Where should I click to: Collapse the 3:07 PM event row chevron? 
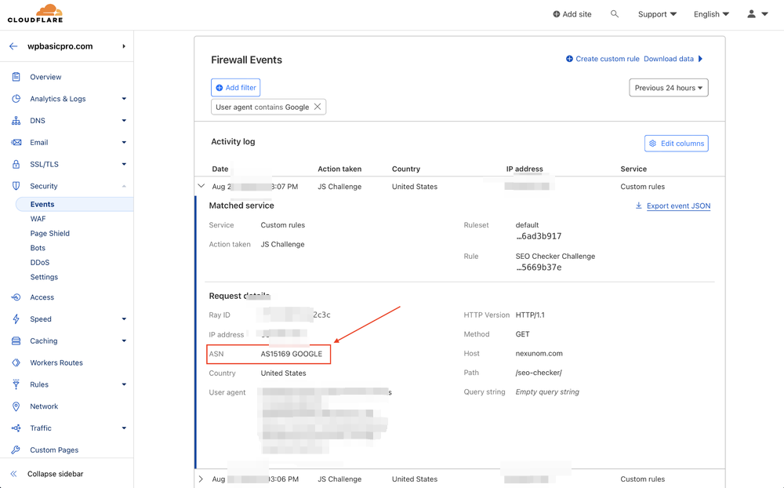tap(201, 186)
